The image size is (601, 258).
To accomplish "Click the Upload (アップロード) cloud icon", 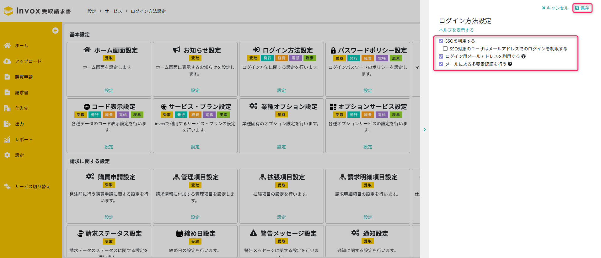I will [x=7, y=61].
